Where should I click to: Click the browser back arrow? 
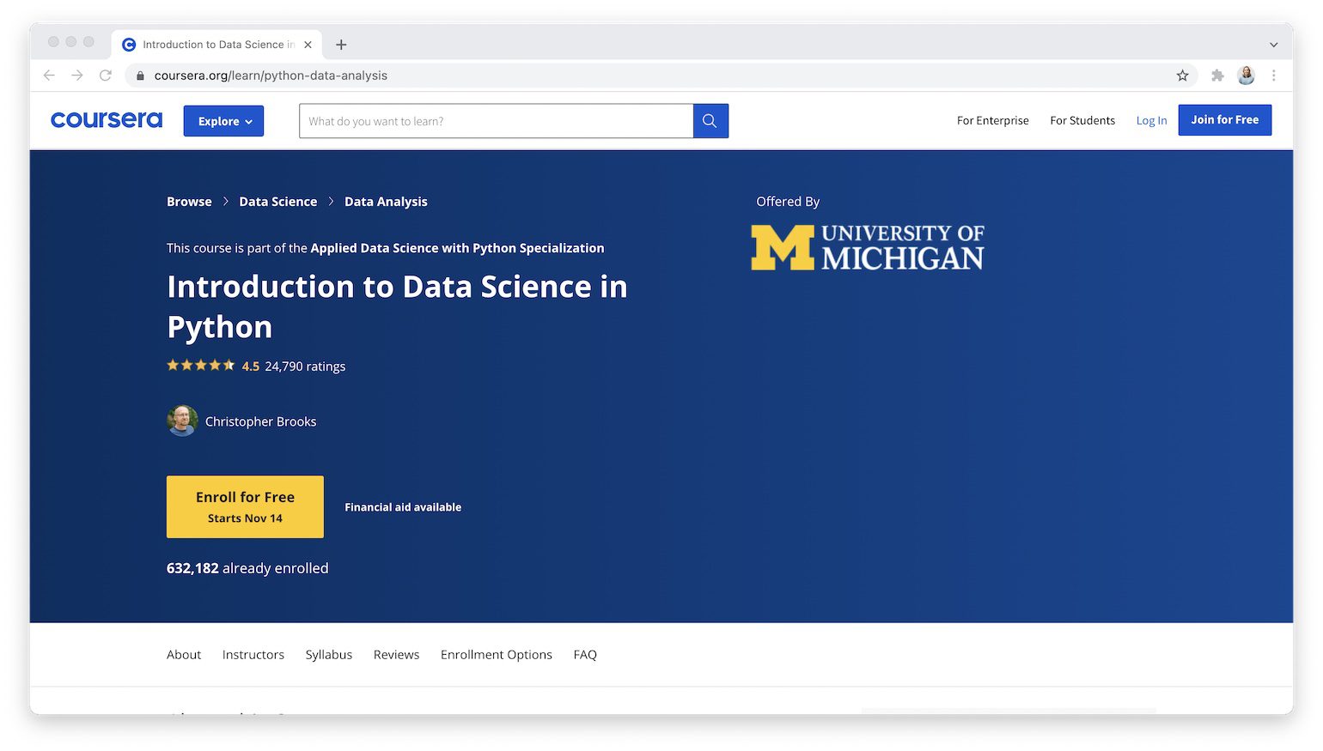49,76
